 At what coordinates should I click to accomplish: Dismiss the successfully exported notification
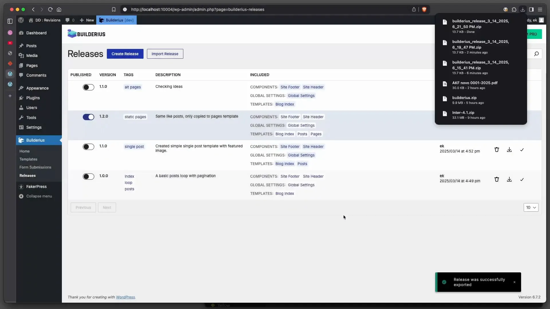click(x=514, y=282)
